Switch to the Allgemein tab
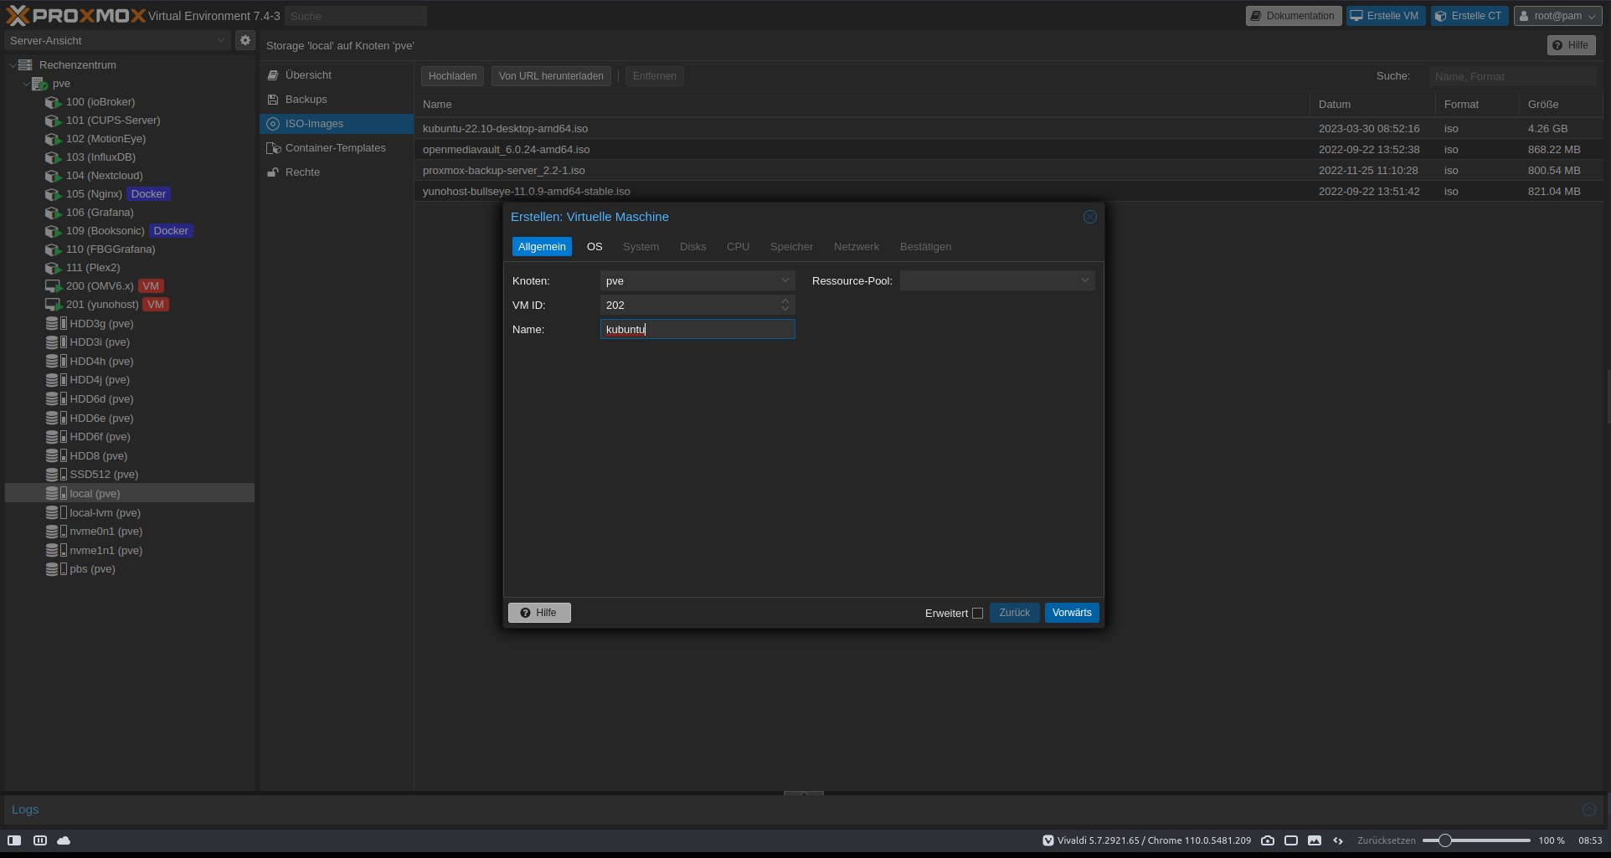Viewport: 1611px width, 858px height. [542, 247]
